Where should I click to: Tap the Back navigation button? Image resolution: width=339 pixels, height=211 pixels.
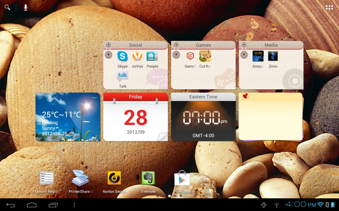(x=11, y=205)
